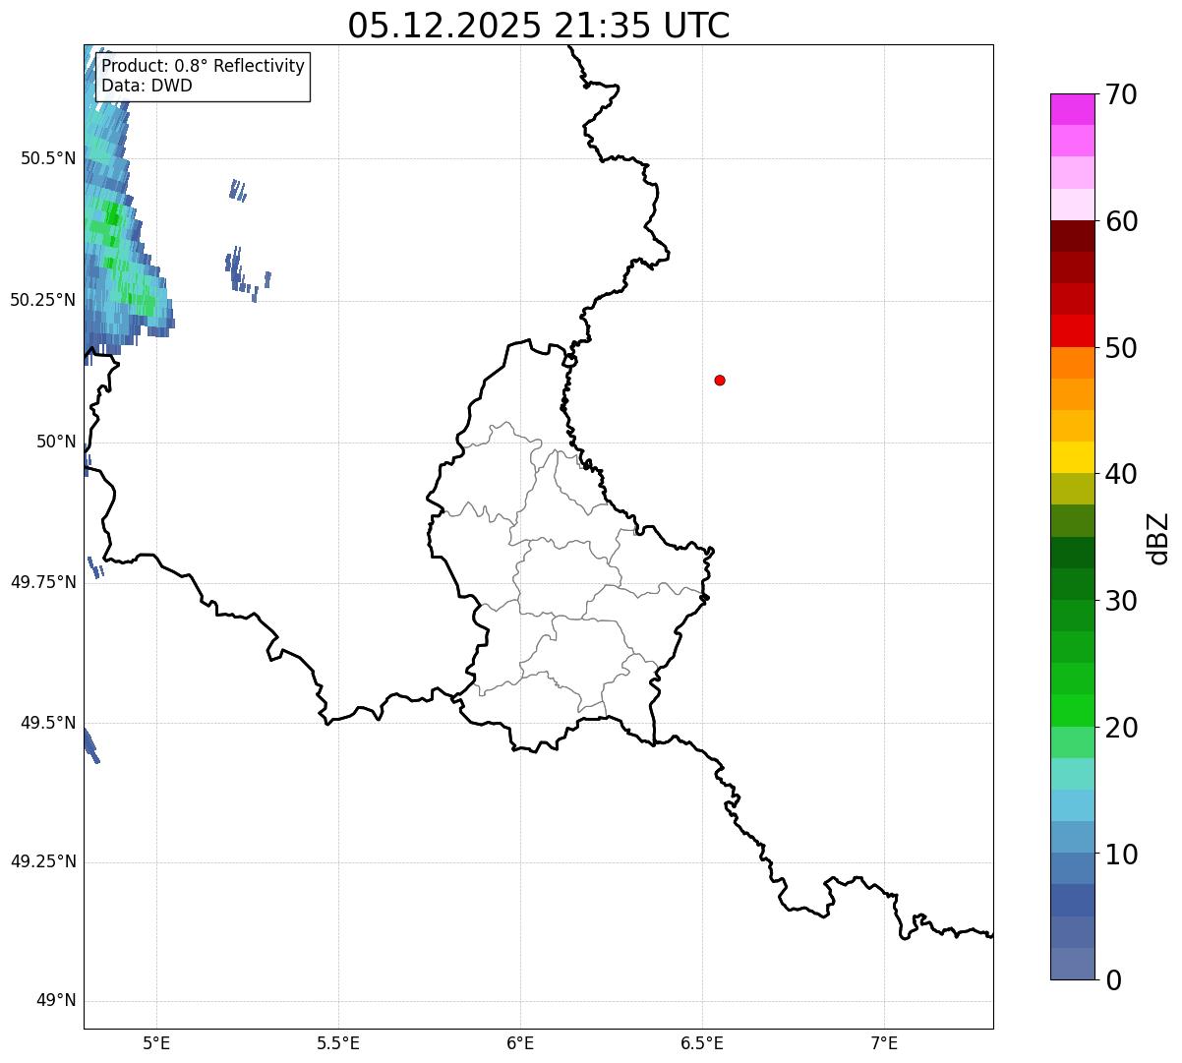Image resolution: width=1182 pixels, height=1063 pixels.
Task: Click the 6°E longitude label
Action: tap(521, 1043)
